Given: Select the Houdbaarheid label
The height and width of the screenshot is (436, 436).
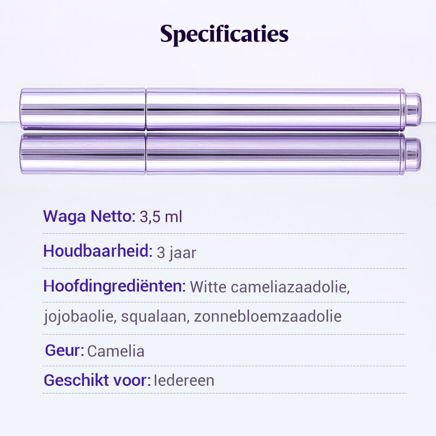Looking at the screenshot, I should click(x=98, y=252).
